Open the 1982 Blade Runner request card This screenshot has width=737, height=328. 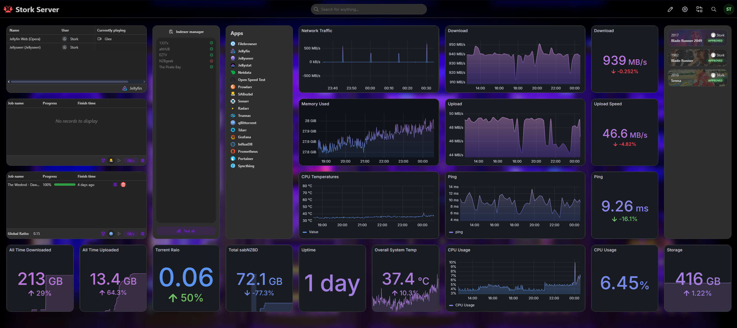(x=698, y=58)
